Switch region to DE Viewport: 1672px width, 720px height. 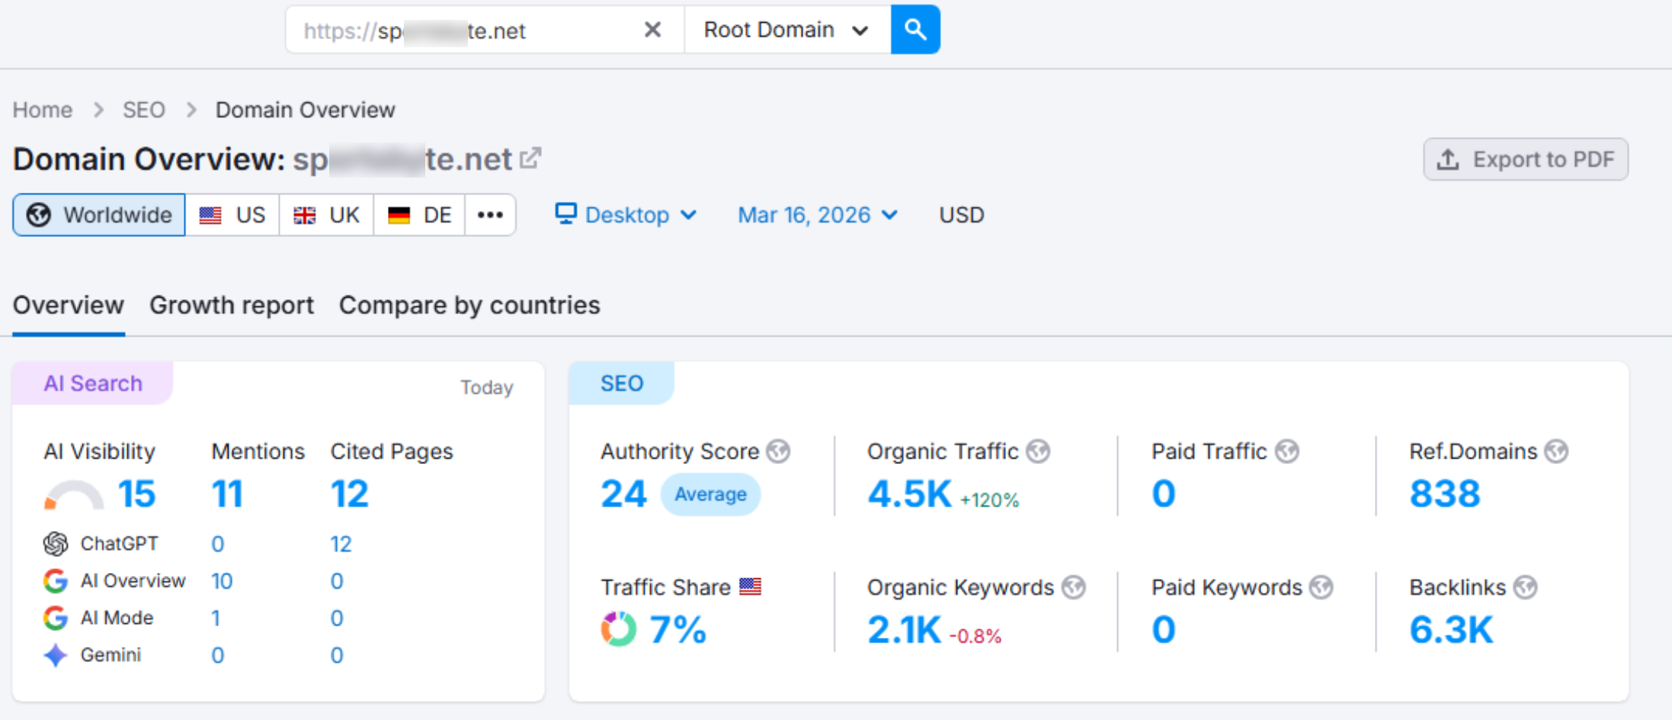pyautogui.click(x=418, y=214)
